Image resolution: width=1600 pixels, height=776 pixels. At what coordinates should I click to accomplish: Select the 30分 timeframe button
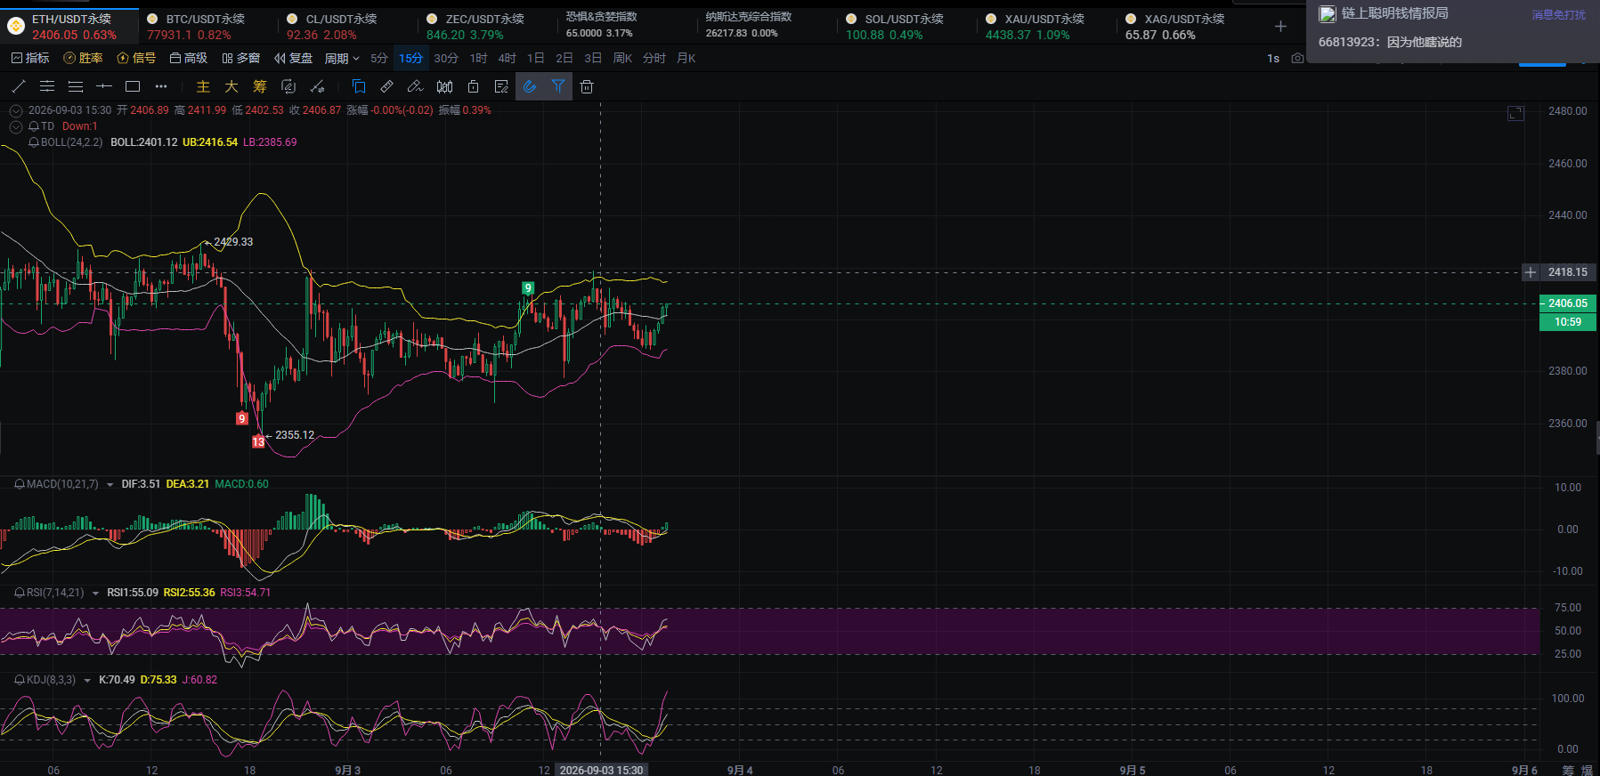[x=446, y=58]
